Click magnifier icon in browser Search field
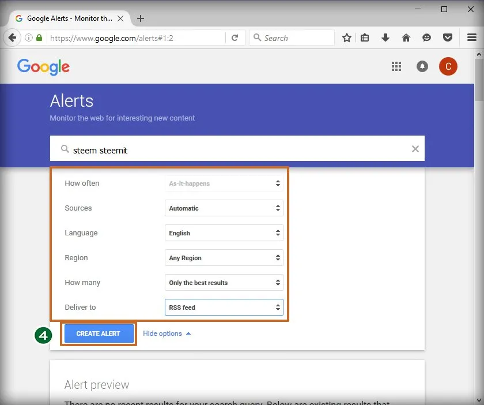 pyautogui.click(x=257, y=37)
